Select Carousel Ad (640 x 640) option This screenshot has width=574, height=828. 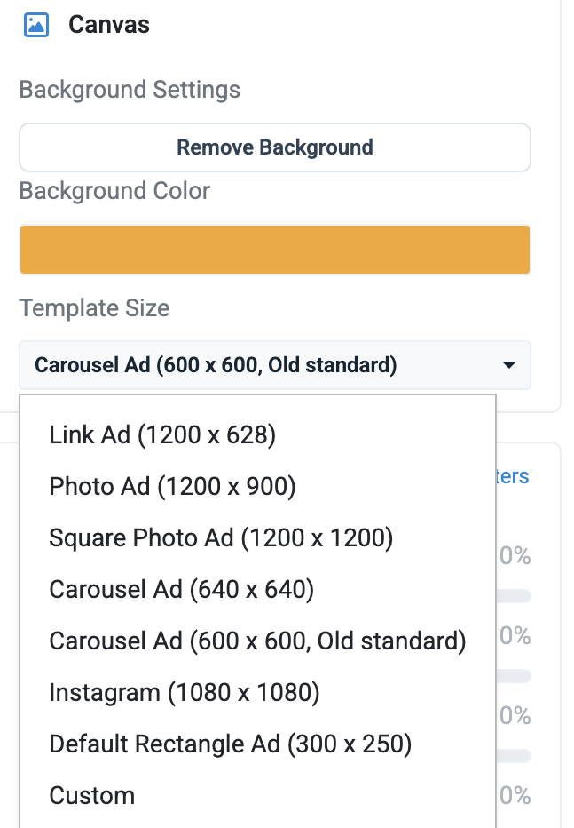click(x=181, y=589)
